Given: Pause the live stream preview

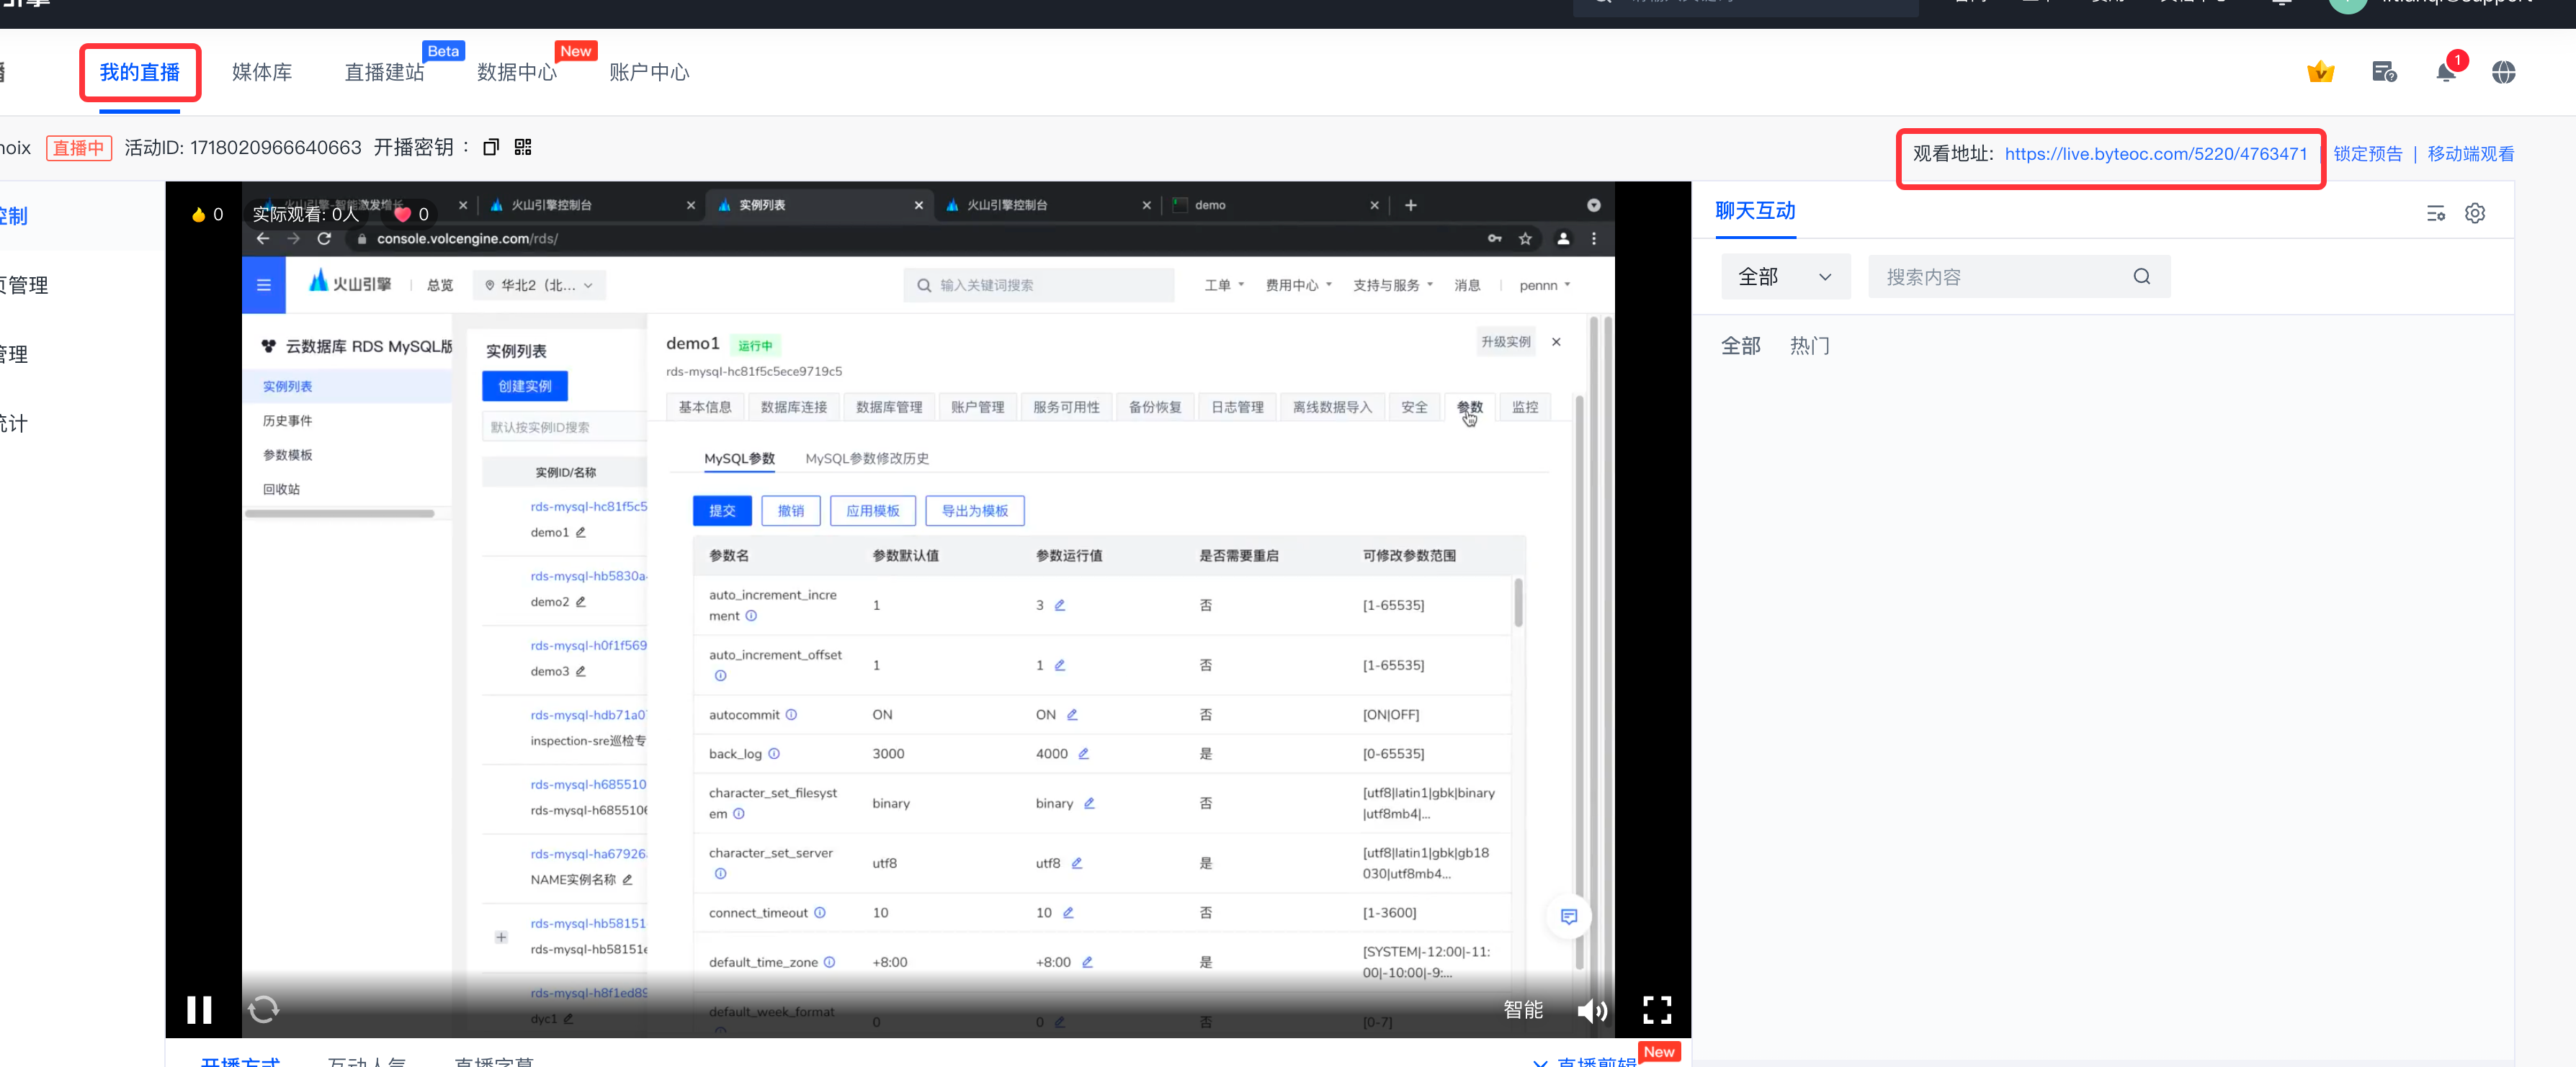Looking at the screenshot, I should 199,1010.
